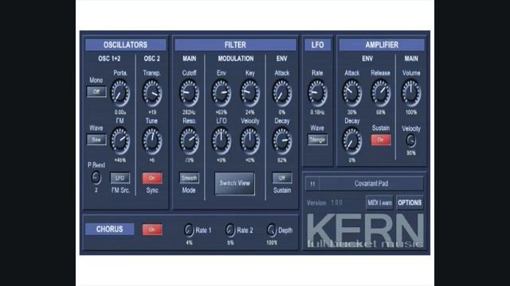Click the LFO rate value 0.18Hz
The width and height of the screenshot is (510, 286).
tap(317, 112)
